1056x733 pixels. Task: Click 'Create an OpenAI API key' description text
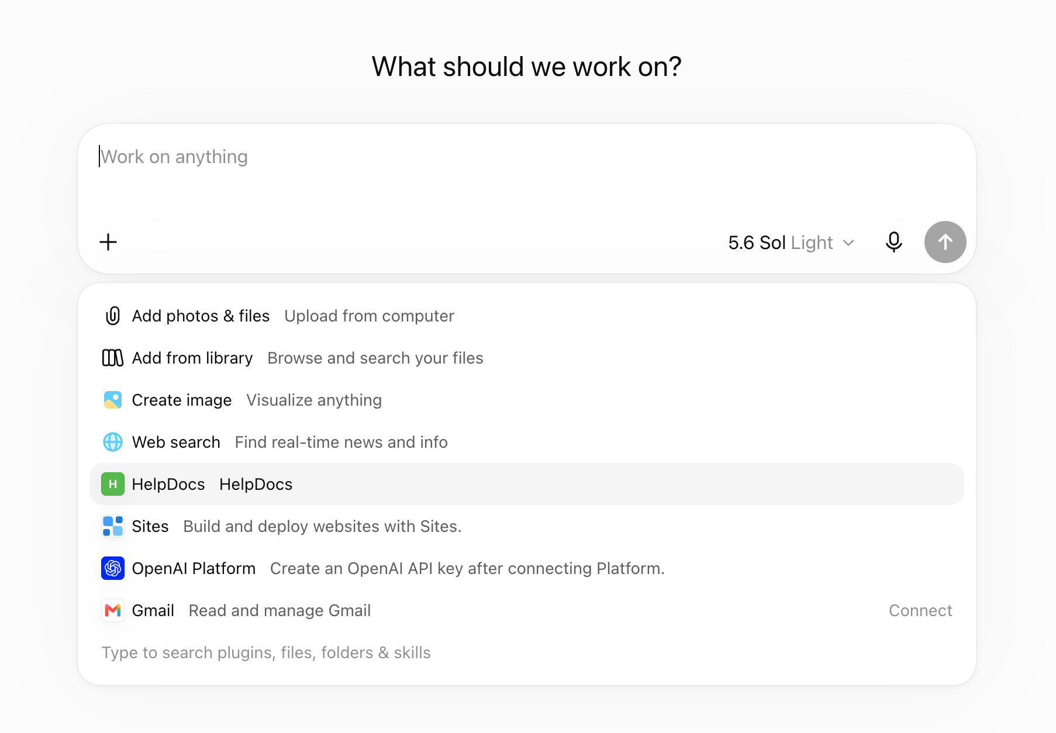(x=467, y=568)
